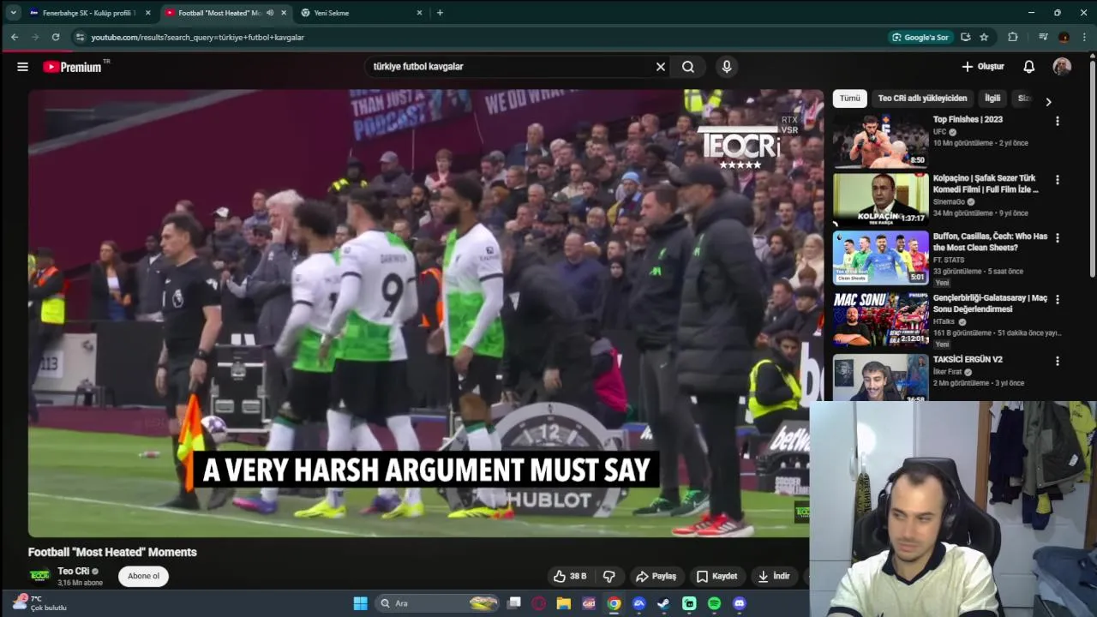The image size is (1097, 617).
Task: Clear the search text with X
Action: (661, 67)
